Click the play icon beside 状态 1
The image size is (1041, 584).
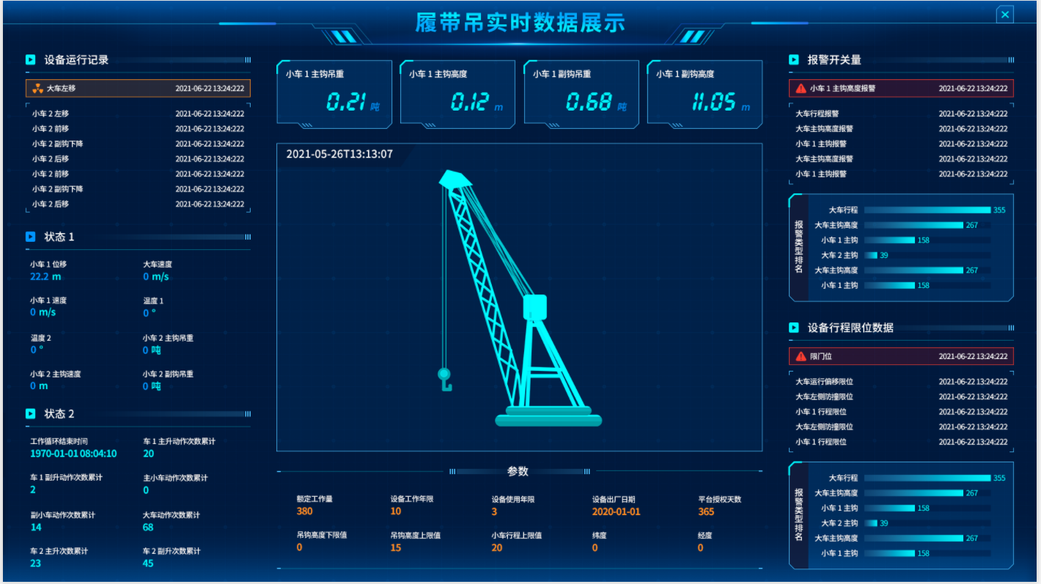point(31,237)
